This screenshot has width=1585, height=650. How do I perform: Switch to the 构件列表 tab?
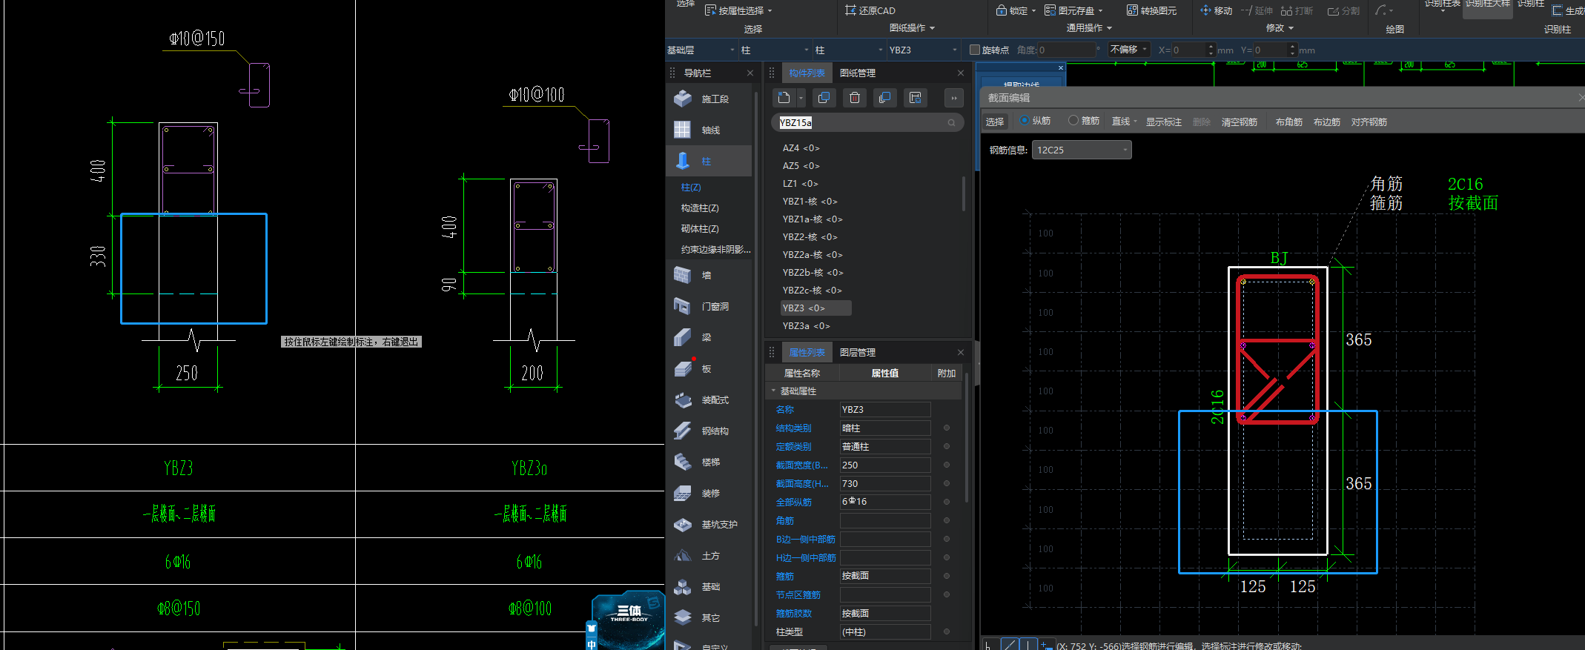807,73
